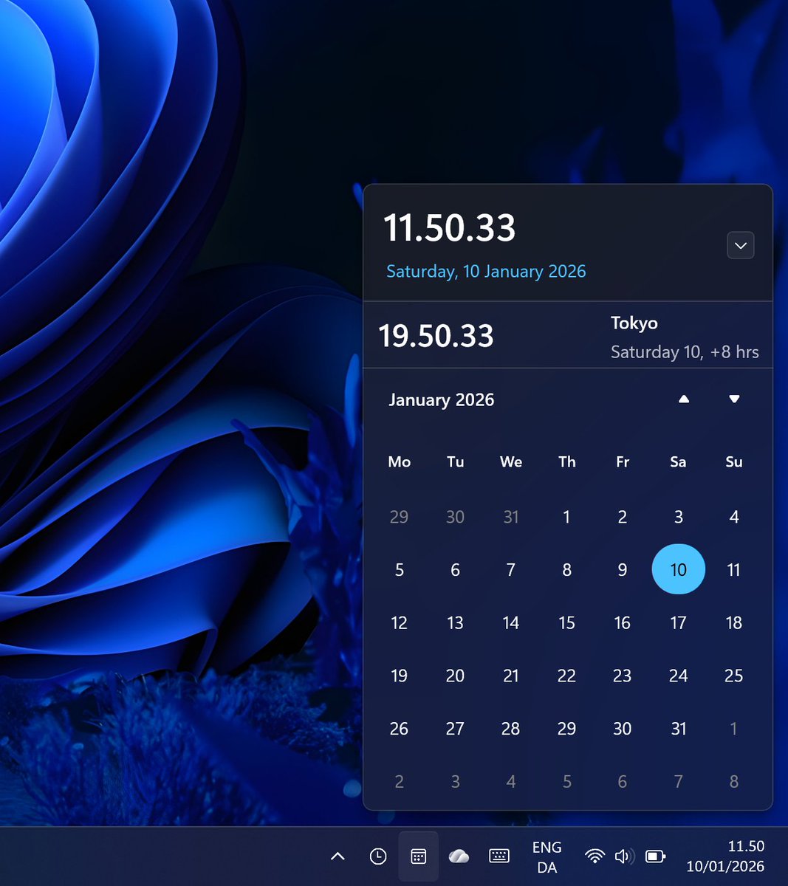788x886 pixels.
Task: Click the Tokyo additional clock label
Action: 634,323
